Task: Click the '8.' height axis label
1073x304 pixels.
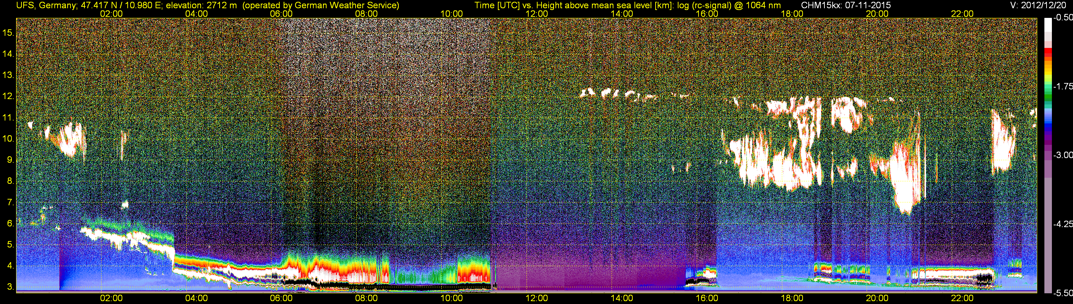Action: (x=11, y=181)
